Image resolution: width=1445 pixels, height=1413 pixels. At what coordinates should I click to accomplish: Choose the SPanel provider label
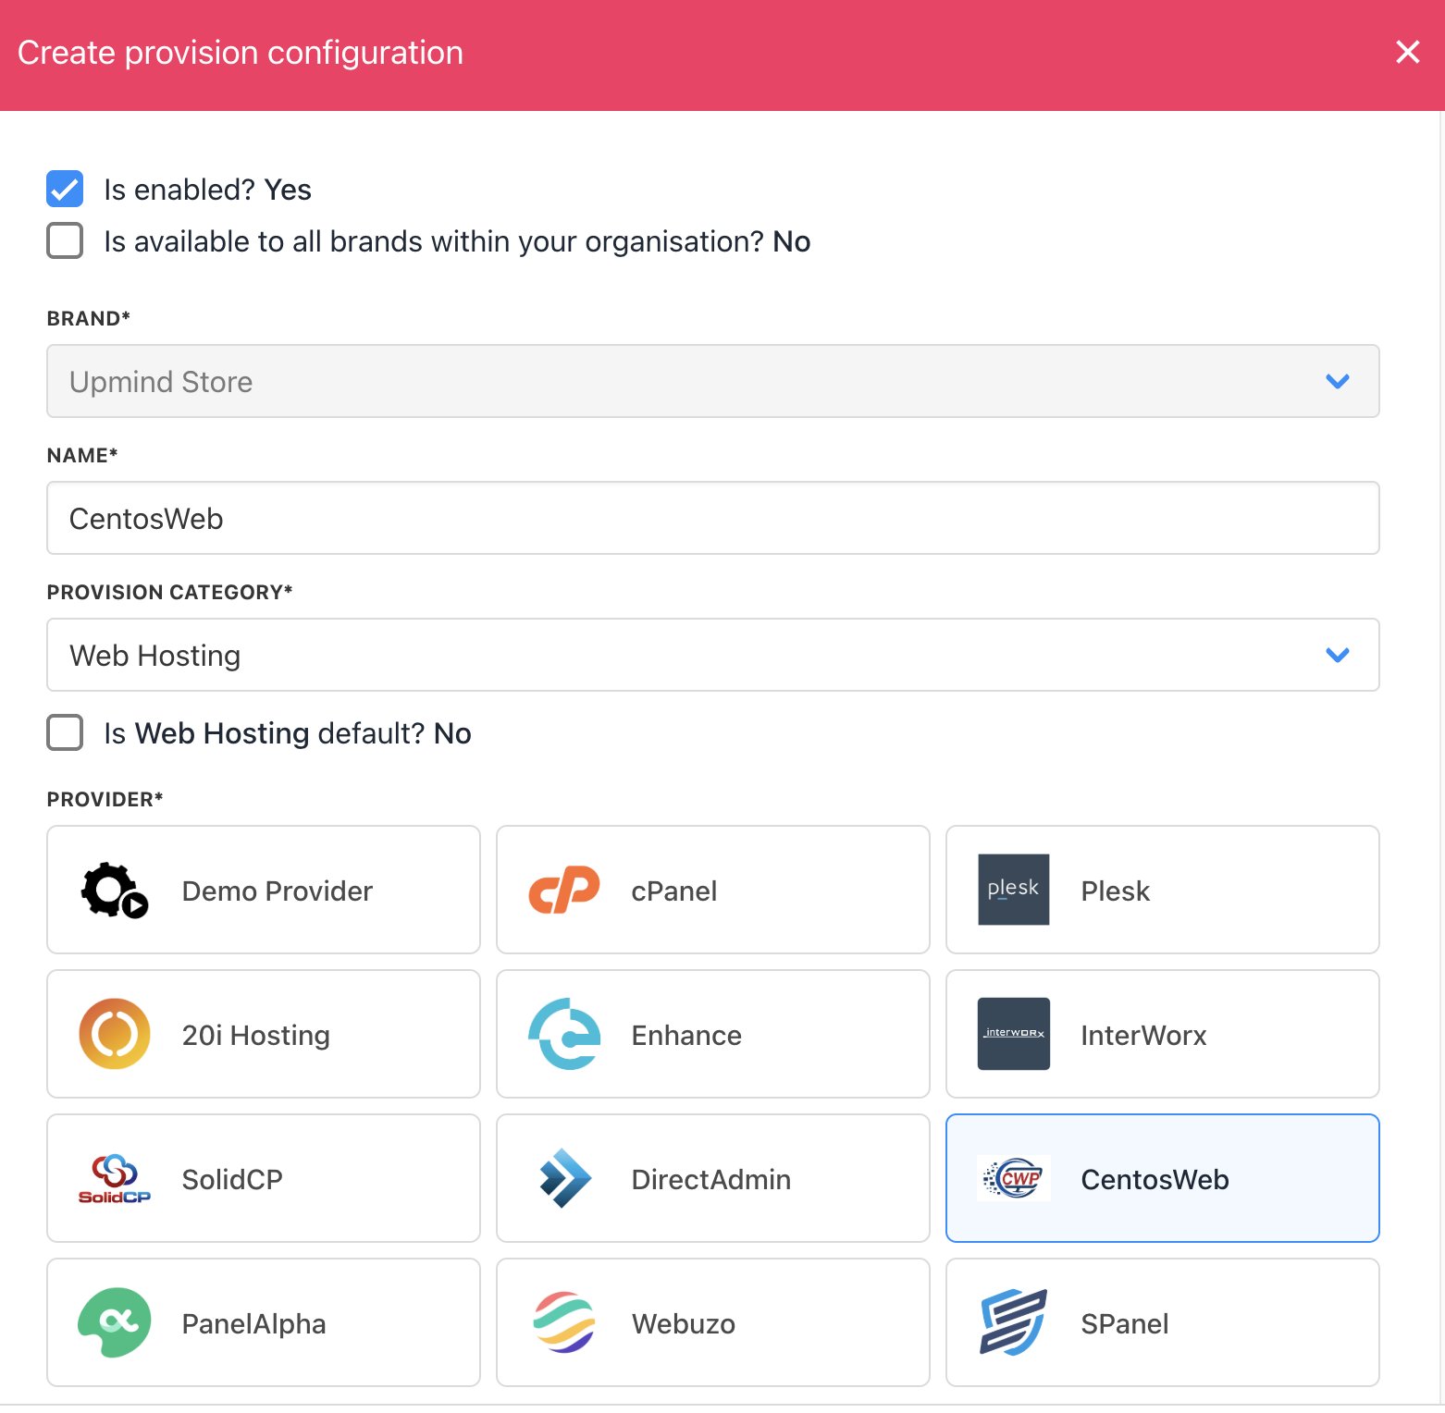(1125, 1323)
